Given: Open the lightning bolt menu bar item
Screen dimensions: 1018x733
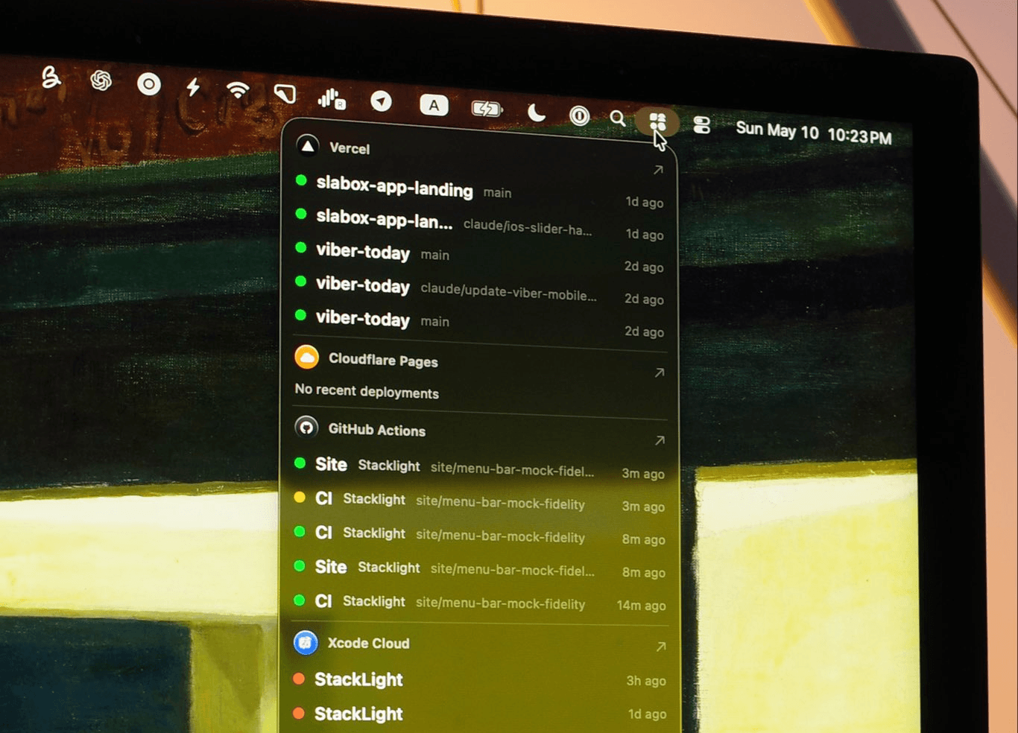Looking at the screenshot, I should click(193, 87).
